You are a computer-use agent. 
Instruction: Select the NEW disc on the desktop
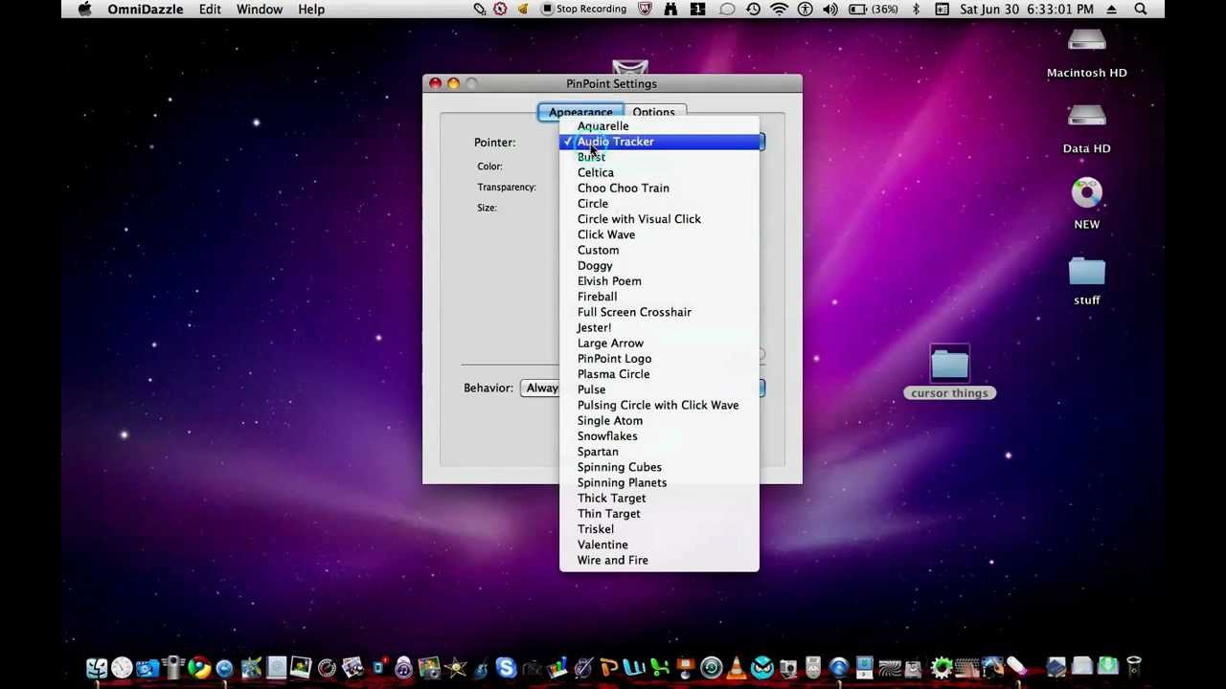1086,205
